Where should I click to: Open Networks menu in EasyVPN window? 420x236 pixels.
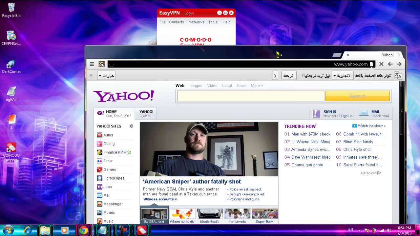(196, 22)
